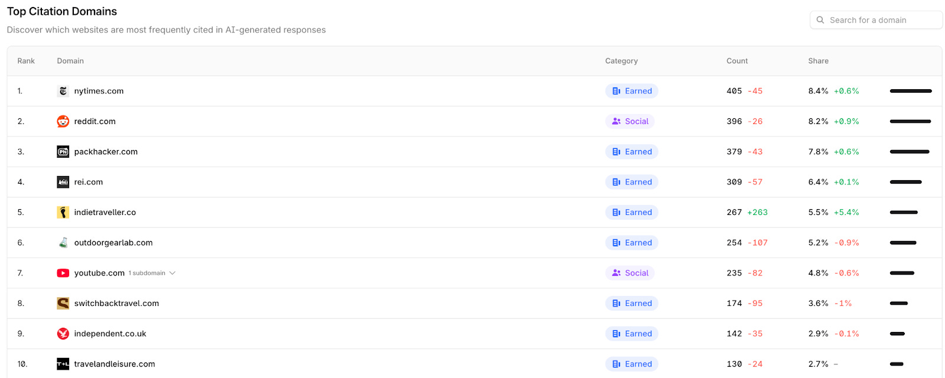Open the switchbacktravel.com domain link
945x378 pixels.
(x=116, y=303)
